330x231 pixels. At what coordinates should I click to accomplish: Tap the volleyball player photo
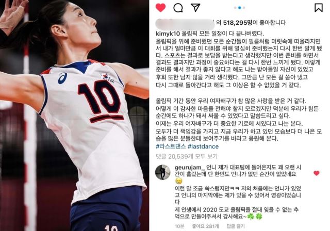pyautogui.click(x=74, y=115)
